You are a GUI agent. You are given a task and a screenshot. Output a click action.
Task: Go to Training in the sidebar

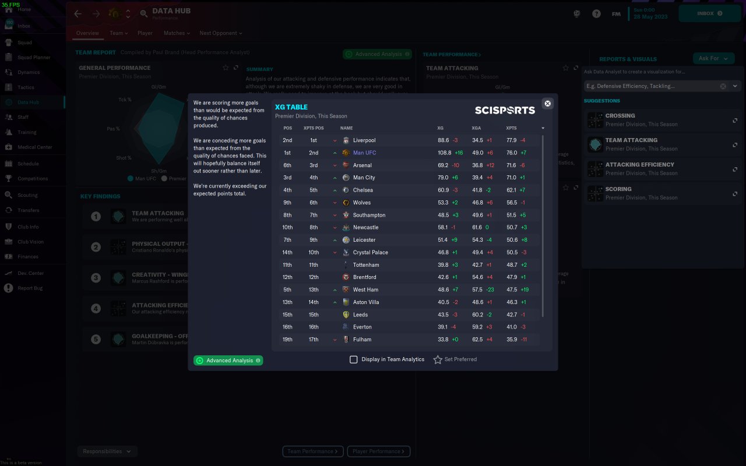point(27,132)
